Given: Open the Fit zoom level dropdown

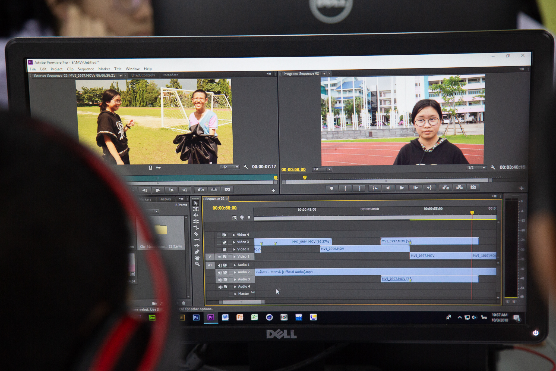Looking at the screenshot, I should tap(322, 169).
